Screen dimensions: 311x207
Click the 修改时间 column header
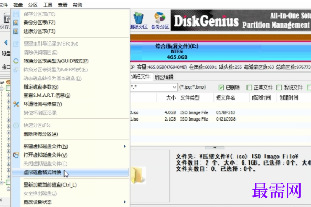point(263,97)
